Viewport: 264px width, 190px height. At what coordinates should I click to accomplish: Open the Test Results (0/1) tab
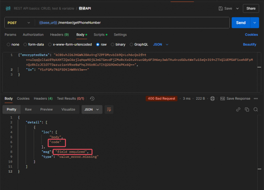(x=71, y=98)
